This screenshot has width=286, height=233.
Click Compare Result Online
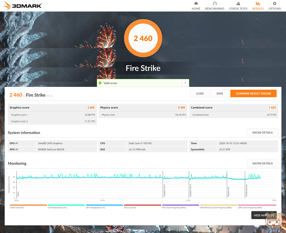[x=253, y=93]
